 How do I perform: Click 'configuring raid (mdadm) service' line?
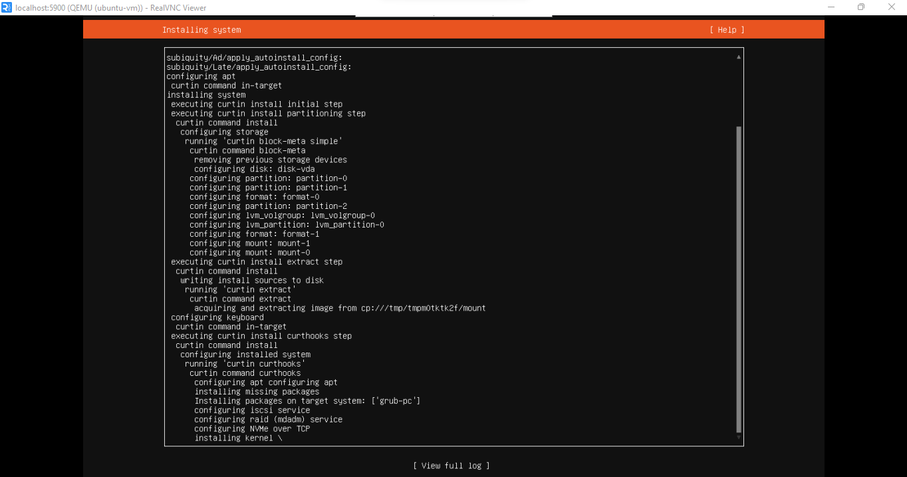[x=268, y=421]
